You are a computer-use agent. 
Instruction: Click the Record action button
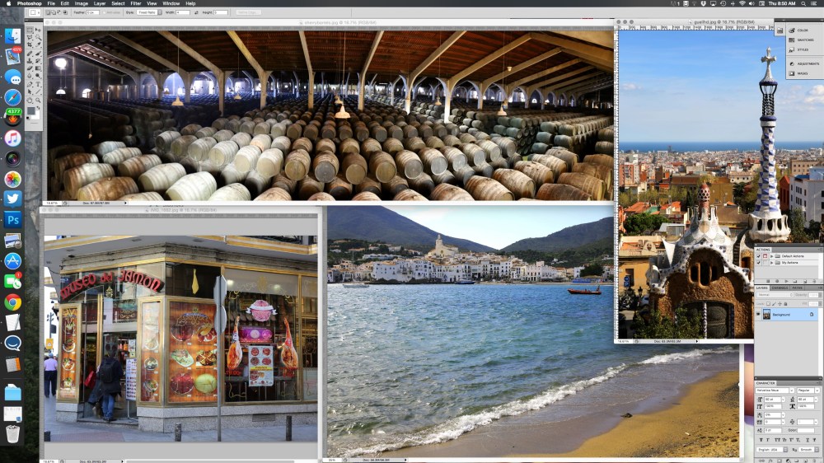coord(777,281)
